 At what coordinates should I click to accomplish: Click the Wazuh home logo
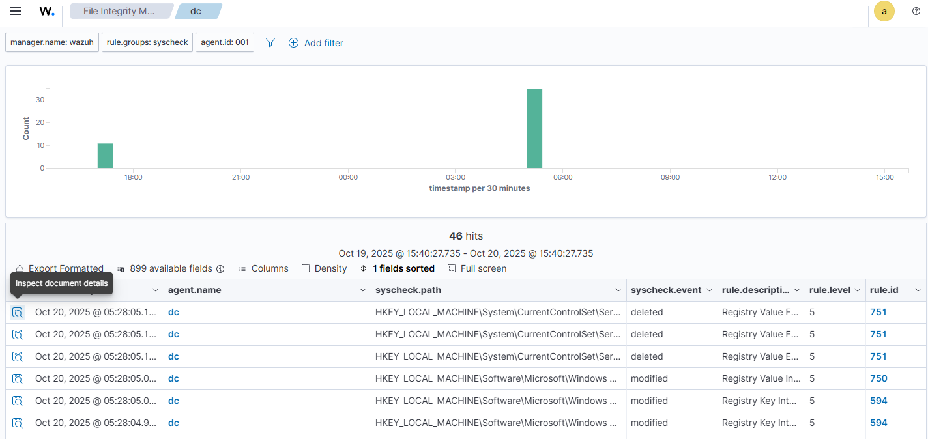click(46, 12)
